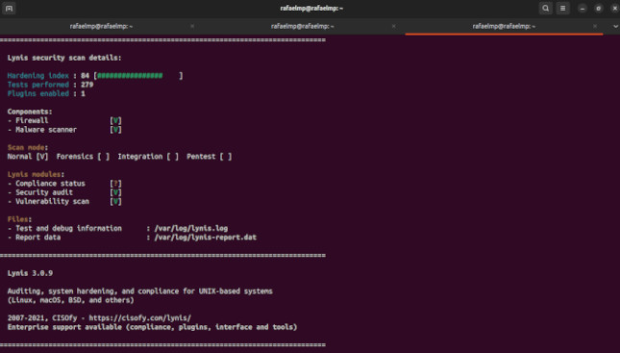Switch to the second rafaelmp terminal tab

click(x=303, y=27)
